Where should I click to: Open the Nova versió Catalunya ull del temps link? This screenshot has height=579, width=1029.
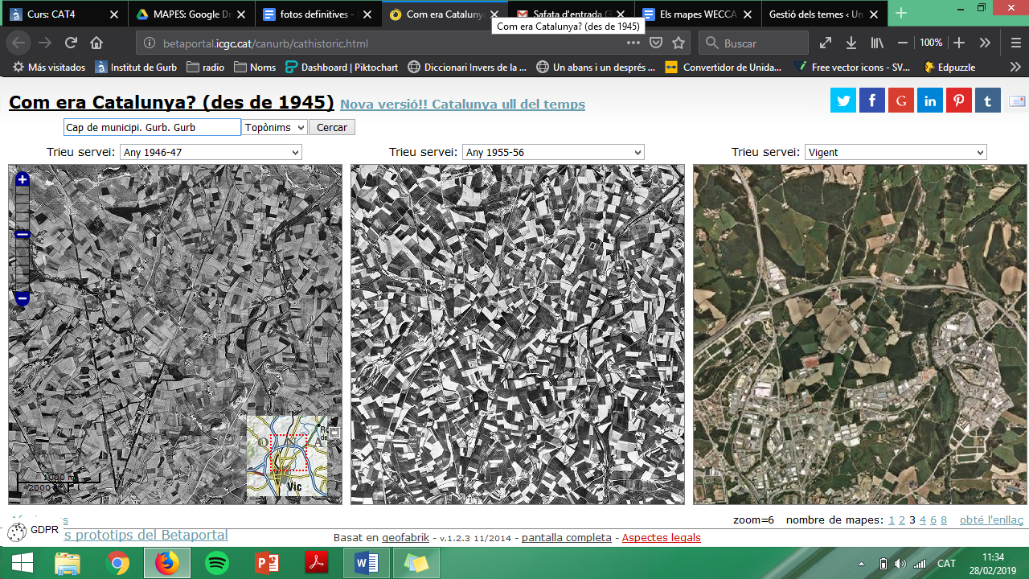[x=462, y=105]
